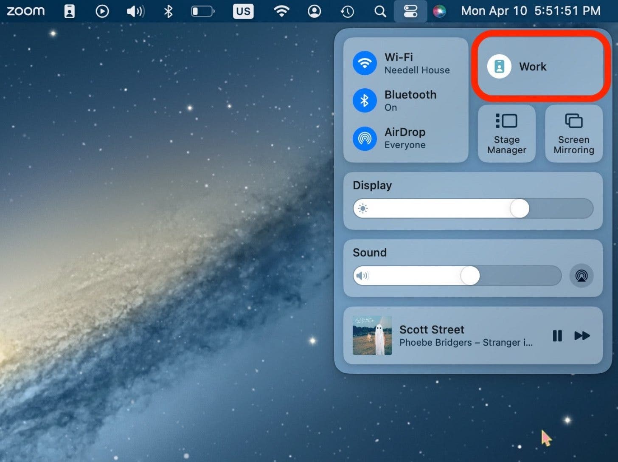Open Time Machine menu bar icon
Screen dimensions: 618x462
[347, 11]
